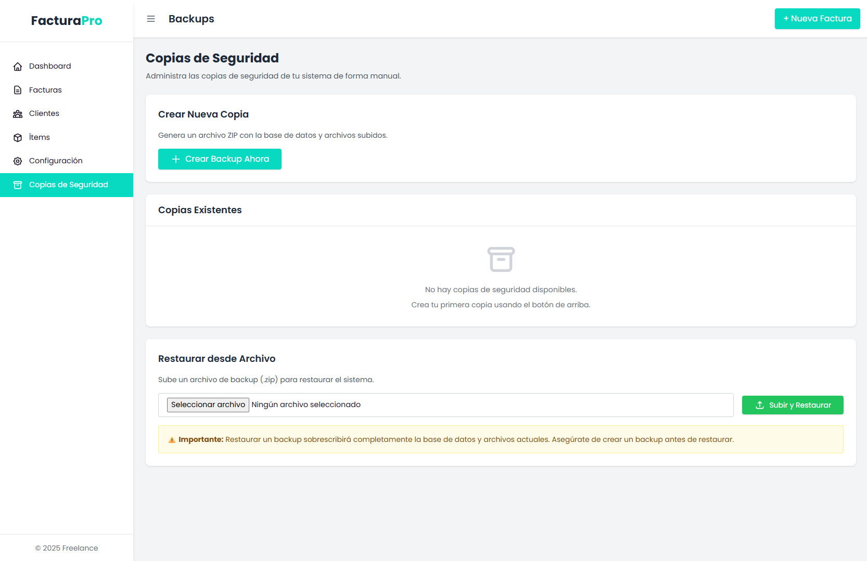This screenshot has height=561, width=867.
Task: Click the Seleccionar archivo file chooser button
Action: click(x=208, y=405)
